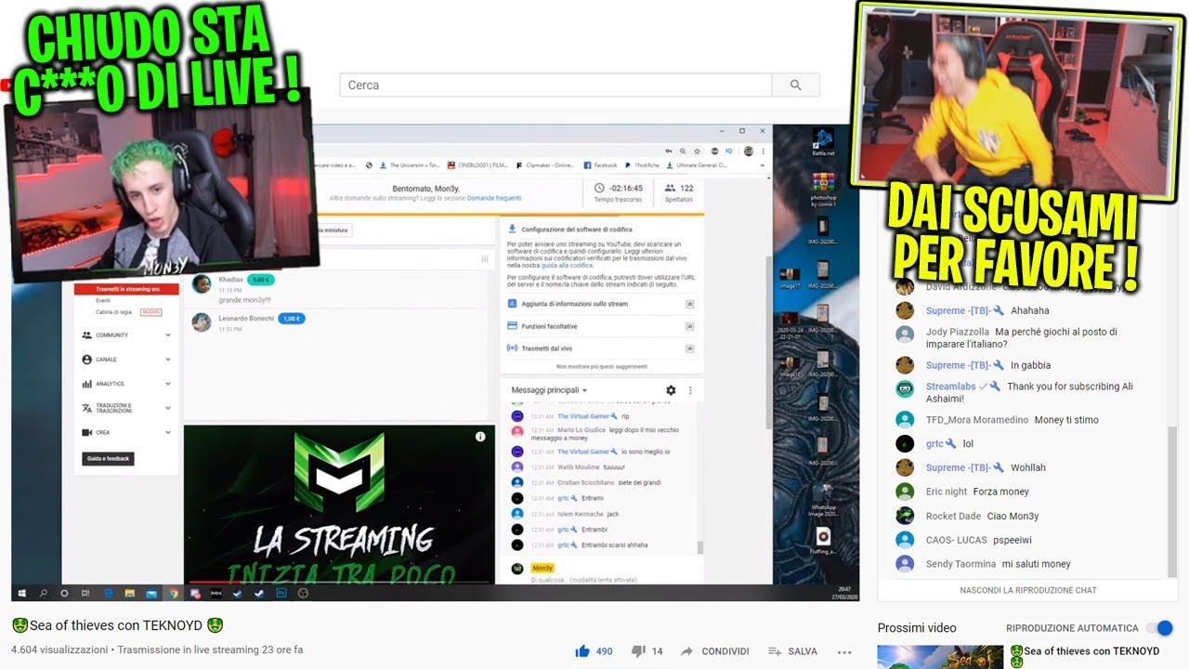Expand Trasmetti dal vivo row
This screenshot has width=1189, height=669.
tap(601, 348)
